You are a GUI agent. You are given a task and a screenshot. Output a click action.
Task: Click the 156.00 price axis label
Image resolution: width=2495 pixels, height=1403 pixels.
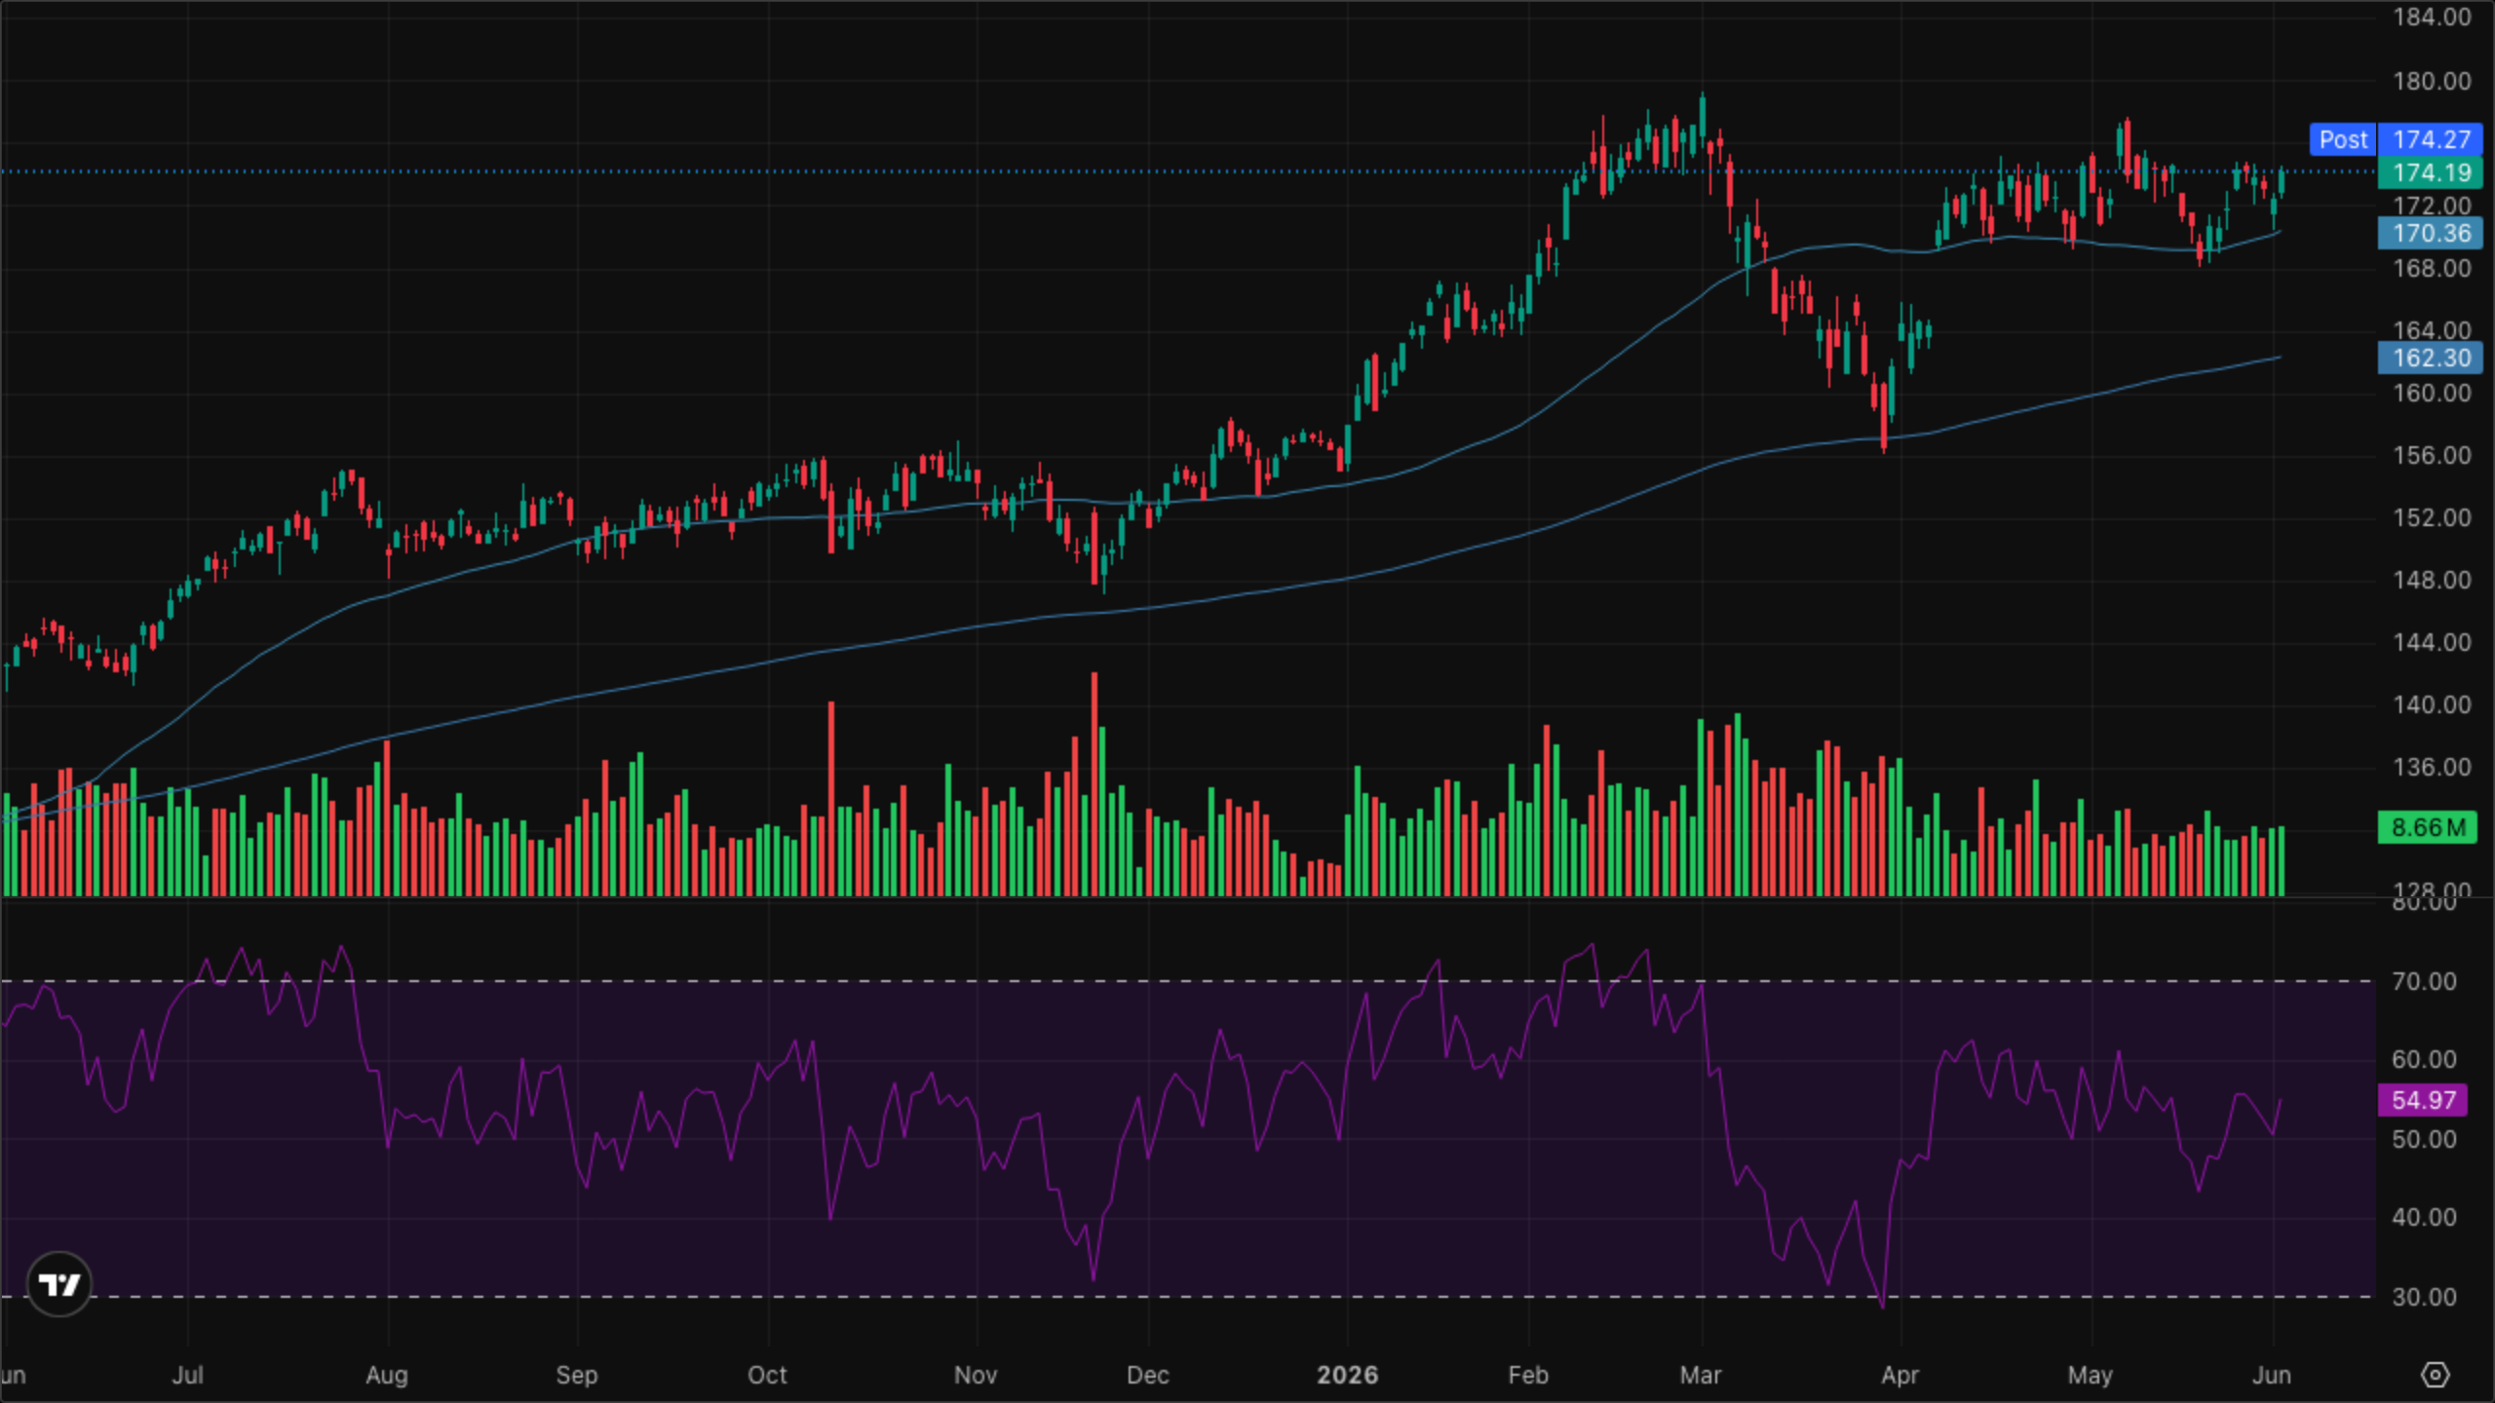point(2432,455)
